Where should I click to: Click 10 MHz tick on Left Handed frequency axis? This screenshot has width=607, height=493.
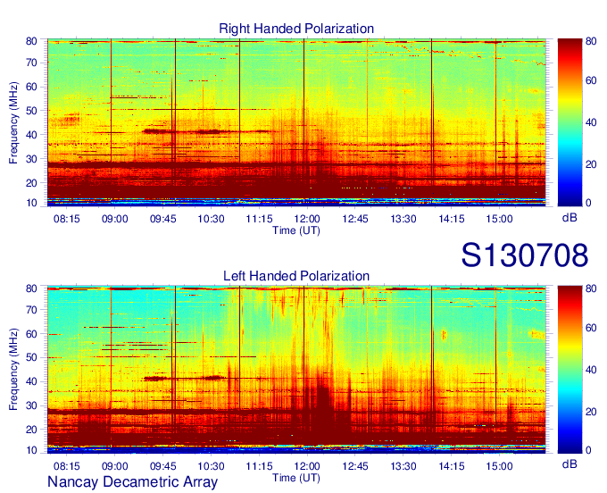click(x=31, y=450)
